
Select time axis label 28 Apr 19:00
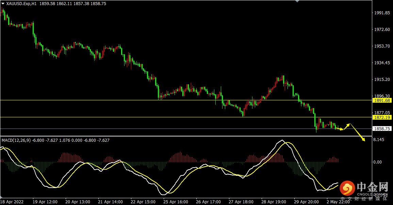click(x=274, y=202)
